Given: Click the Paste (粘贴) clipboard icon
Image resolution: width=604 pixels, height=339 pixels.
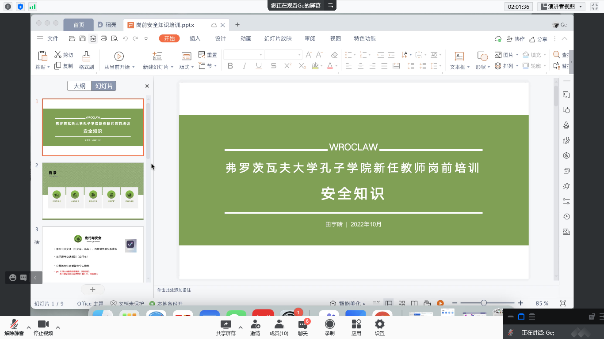Looking at the screenshot, I should [x=42, y=56].
